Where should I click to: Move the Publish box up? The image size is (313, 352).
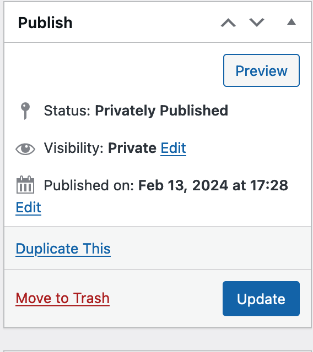[228, 23]
